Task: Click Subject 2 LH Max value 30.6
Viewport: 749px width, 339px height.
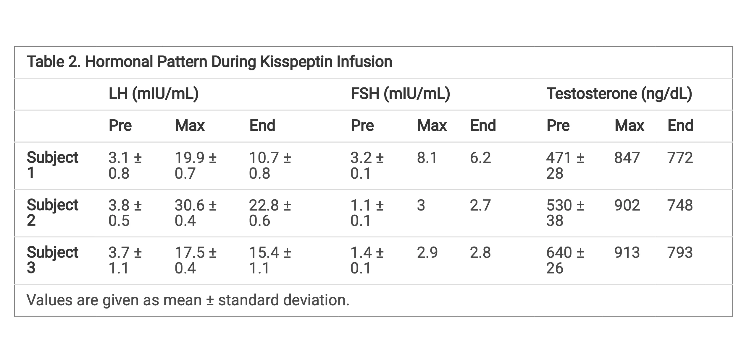Action: 195,213
